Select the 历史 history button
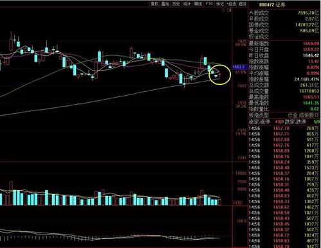 point(176,4)
